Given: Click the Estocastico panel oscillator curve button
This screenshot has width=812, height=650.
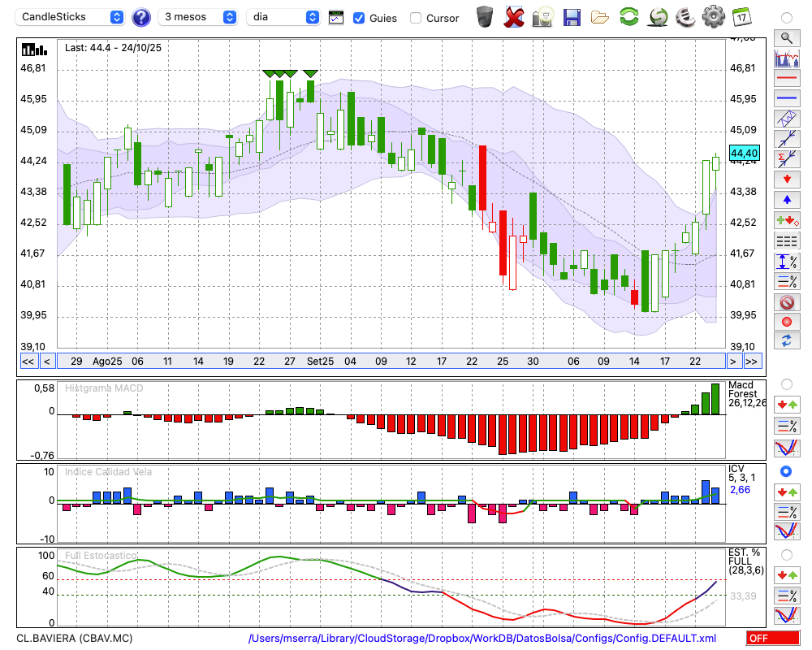Looking at the screenshot, I should coord(787,616).
